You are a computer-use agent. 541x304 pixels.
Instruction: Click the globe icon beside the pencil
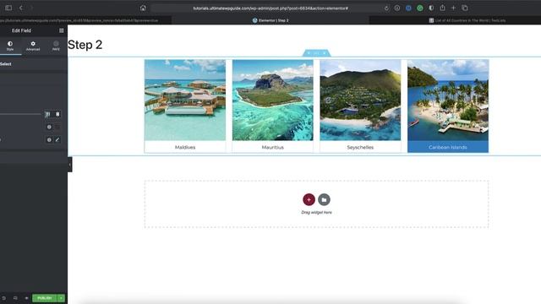49,140
